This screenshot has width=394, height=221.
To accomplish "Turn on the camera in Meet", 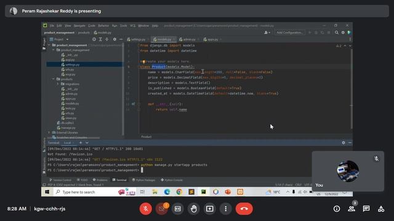I will pyautogui.click(x=161, y=209).
